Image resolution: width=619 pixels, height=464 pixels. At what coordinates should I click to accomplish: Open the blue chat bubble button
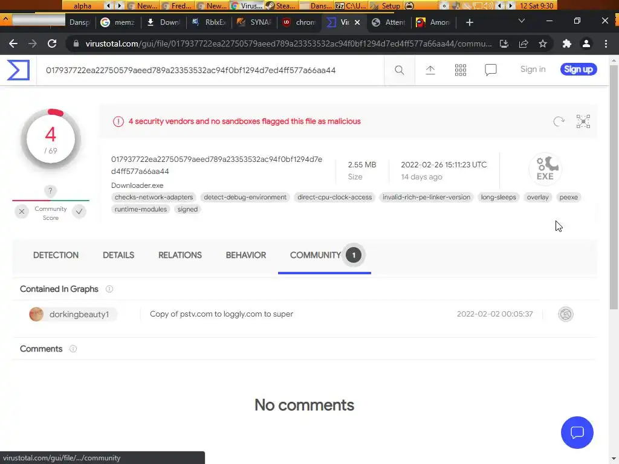point(577,433)
